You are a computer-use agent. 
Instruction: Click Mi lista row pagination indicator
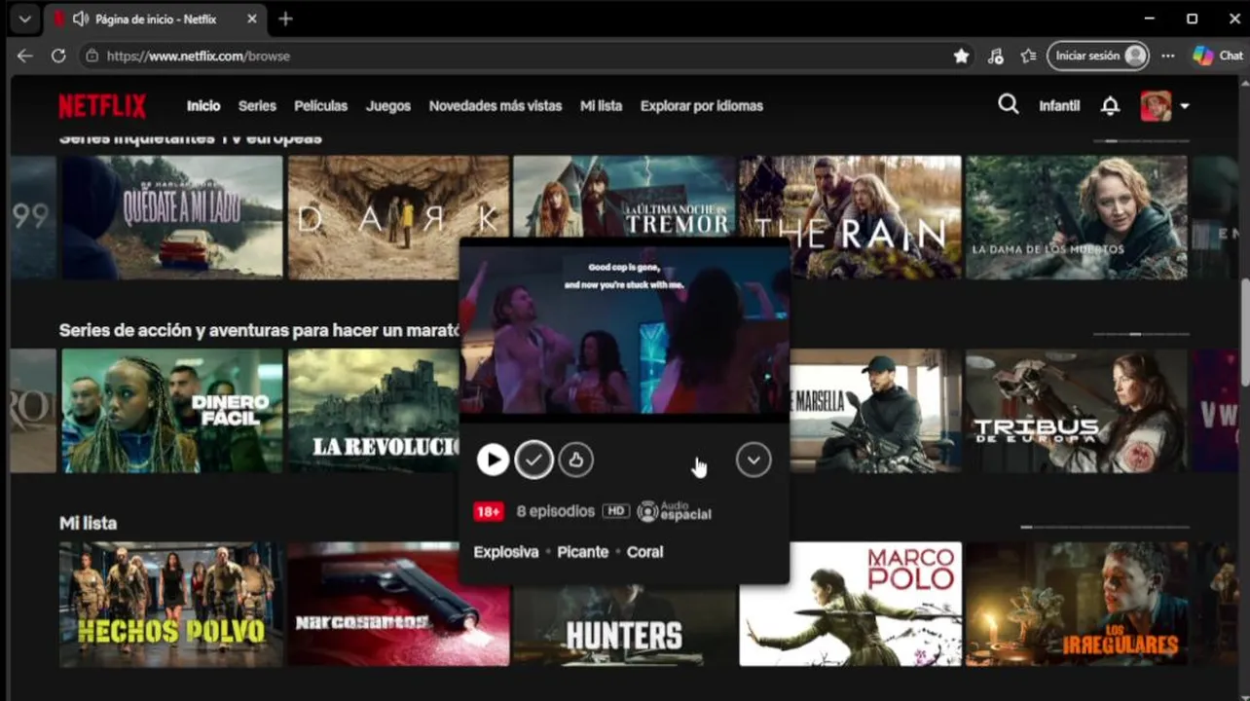coord(1104,527)
